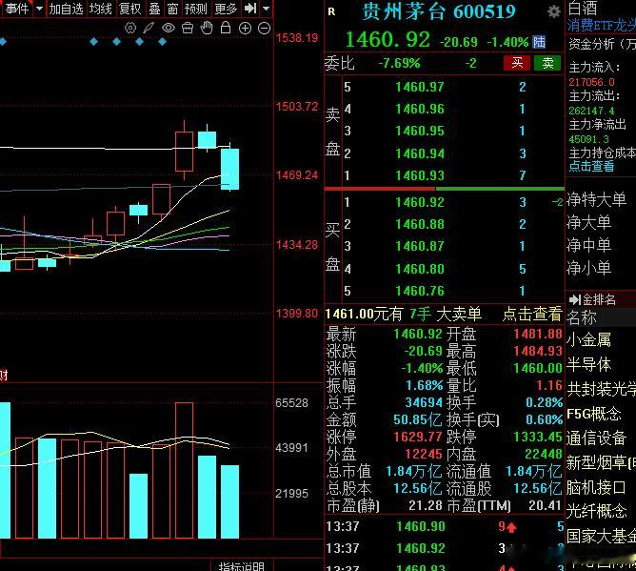The image size is (636, 571).
Task: Click the red up arrow on 13:37 1460.90 trade
Action: point(511,527)
